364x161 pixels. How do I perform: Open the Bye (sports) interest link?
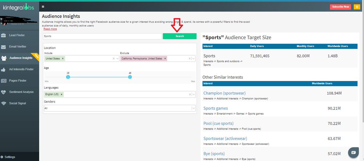[x=214, y=154]
